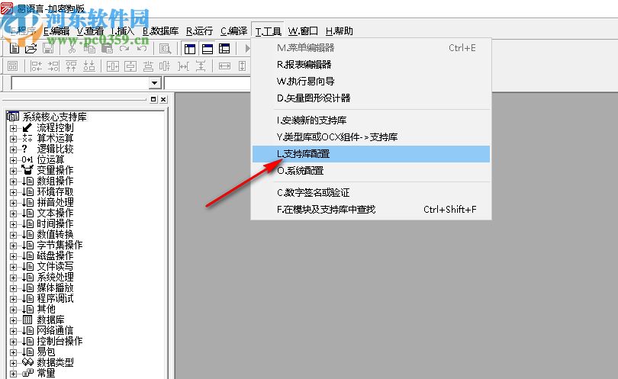Choose F.在模块及支持库中查找 entry

click(371, 210)
